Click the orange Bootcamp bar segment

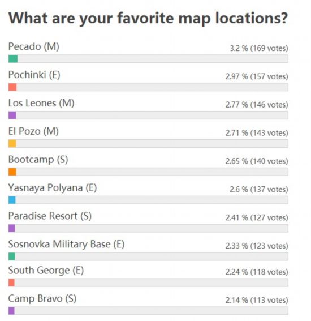pos(12,172)
